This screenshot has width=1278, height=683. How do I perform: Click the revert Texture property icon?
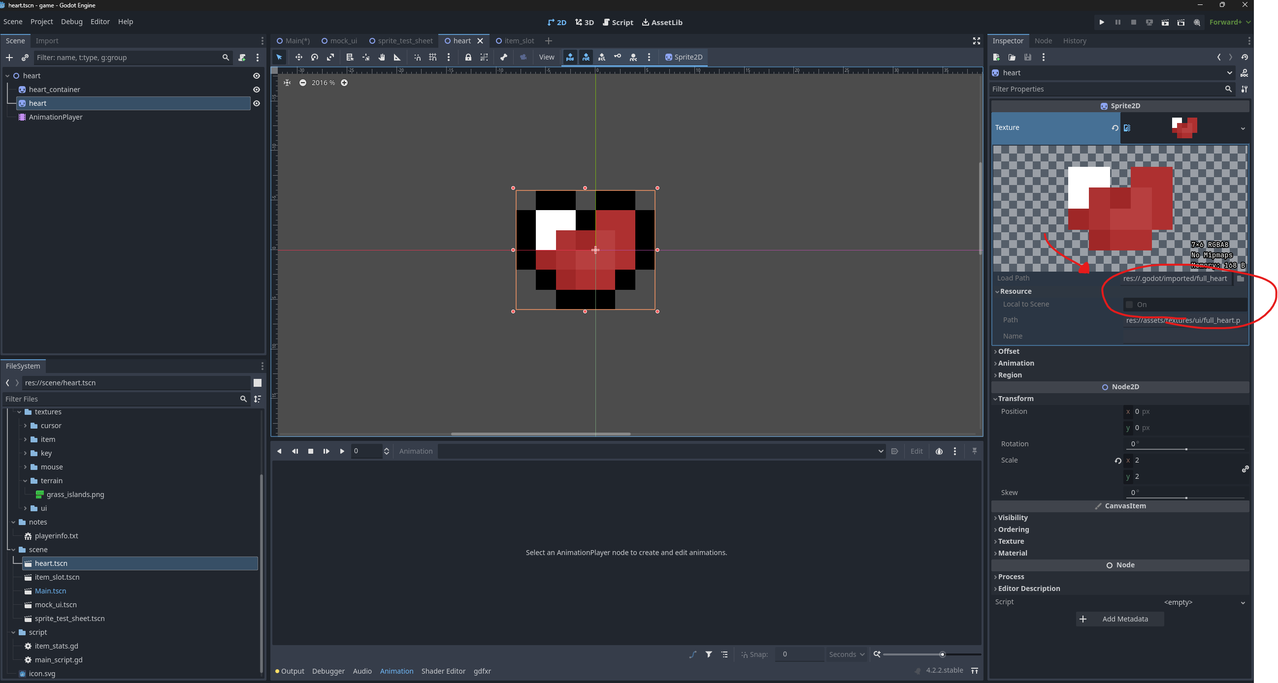(1115, 128)
